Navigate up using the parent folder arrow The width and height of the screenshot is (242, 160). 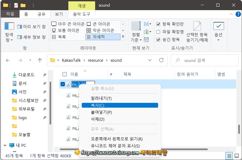click(40, 60)
